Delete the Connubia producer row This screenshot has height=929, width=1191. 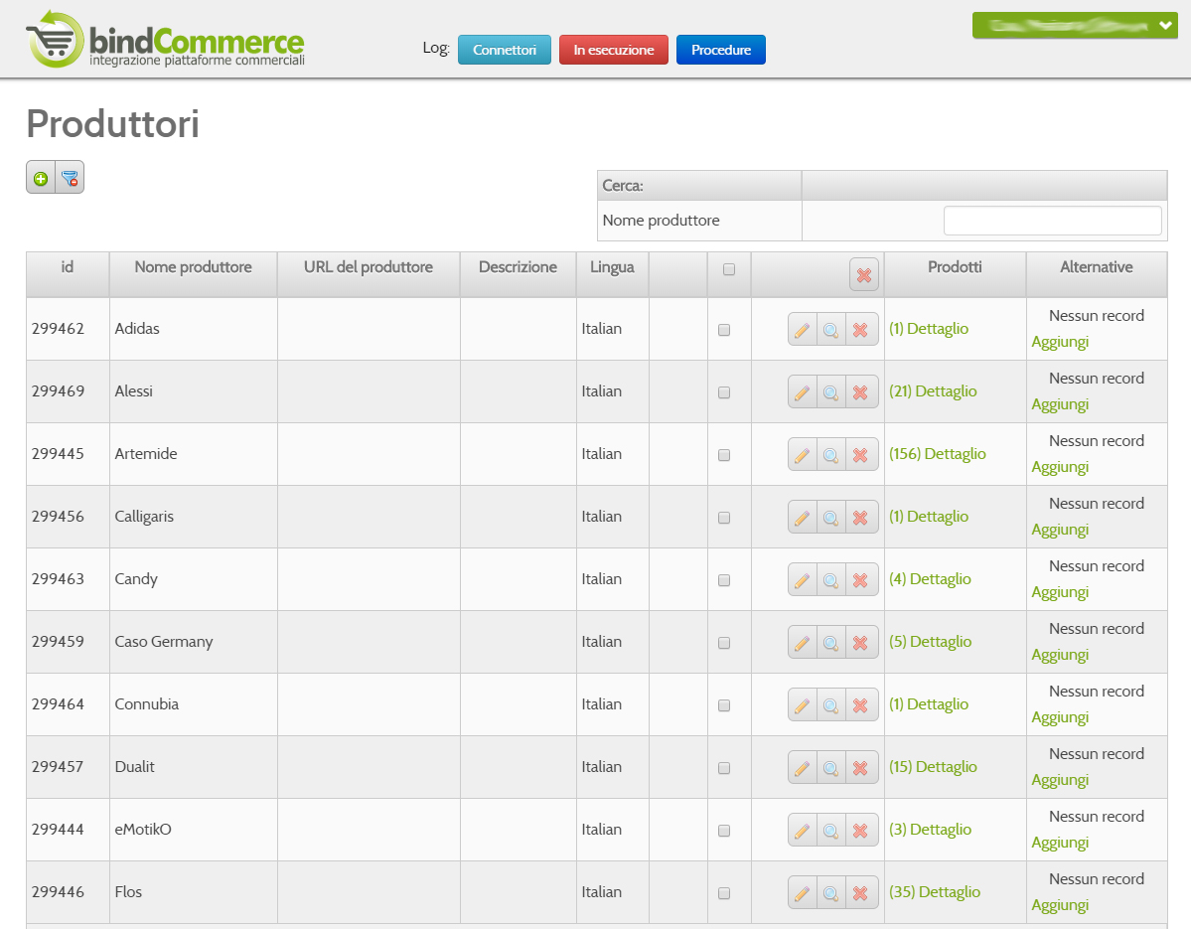[x=860, y=704]
